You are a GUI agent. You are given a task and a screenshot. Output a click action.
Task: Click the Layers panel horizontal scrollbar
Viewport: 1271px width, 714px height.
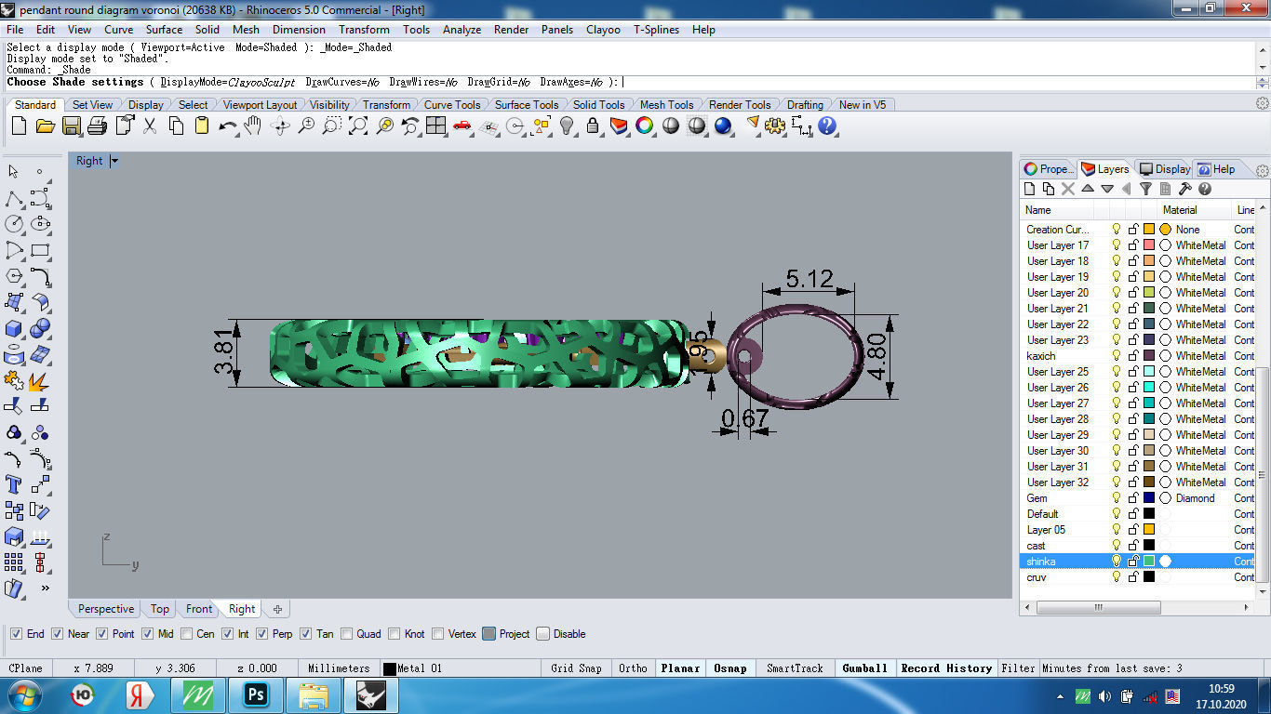click(x=1098, y=608)
